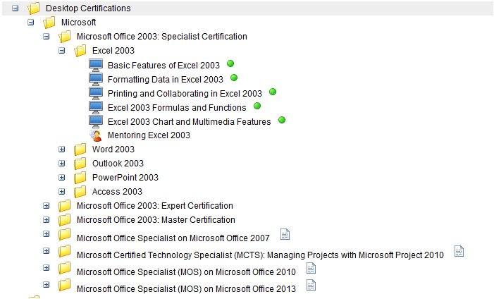The height and width of the screenshot is (299, 494).
Task: Select the Microsoft Office 2003: Expert Certification label
Action: tap(155, 206)
